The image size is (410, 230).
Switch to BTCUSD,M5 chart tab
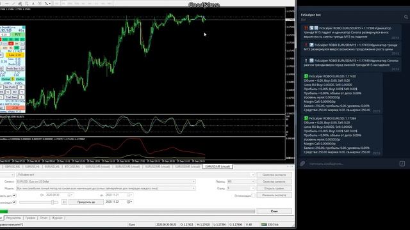pyautogui.click(x=72, y=167)
